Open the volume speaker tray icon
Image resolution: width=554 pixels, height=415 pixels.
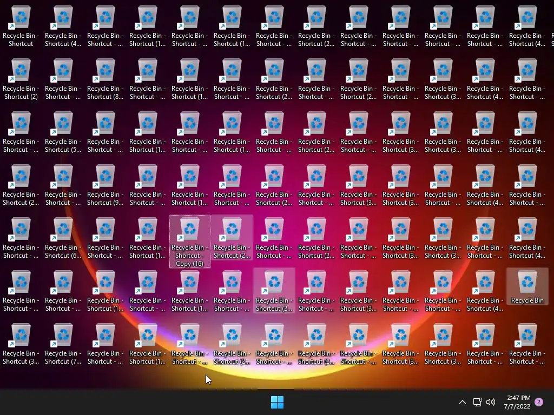coord(491,402)
